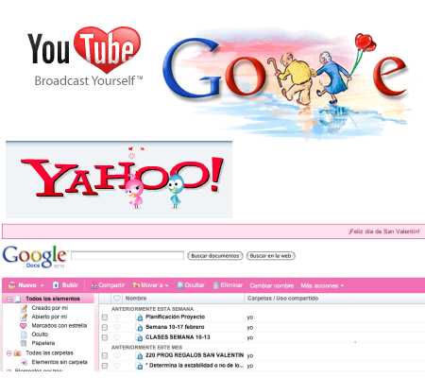This screenshot has width=425, height=378.
Task: Click the Subir upload button
Action: pyautogui.click(x=65, y=285)
